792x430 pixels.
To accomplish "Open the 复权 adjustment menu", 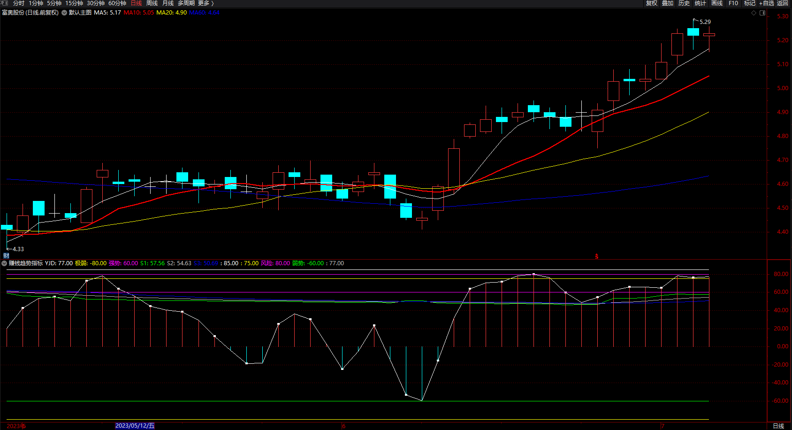I will 652,3.
